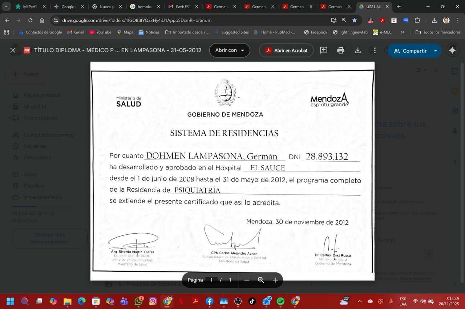Close the PDF preview with the X icon
The height and width of the screenshot is (309, 465).
pos(13,50)
